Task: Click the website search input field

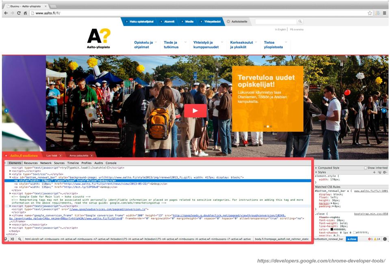Action: click(276, 21)
